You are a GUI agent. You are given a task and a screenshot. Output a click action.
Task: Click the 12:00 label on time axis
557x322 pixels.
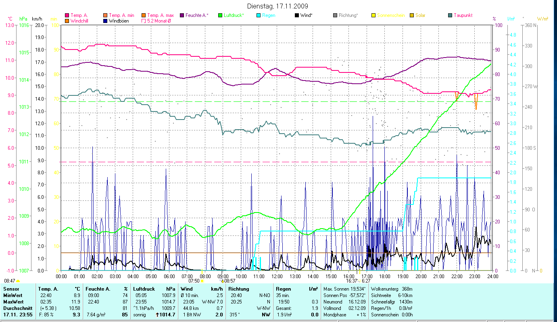click(277, 276)
